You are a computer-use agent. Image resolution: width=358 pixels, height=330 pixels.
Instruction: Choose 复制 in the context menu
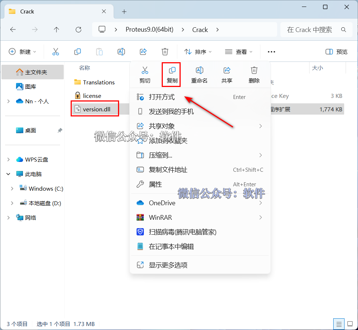click(172, 75)
